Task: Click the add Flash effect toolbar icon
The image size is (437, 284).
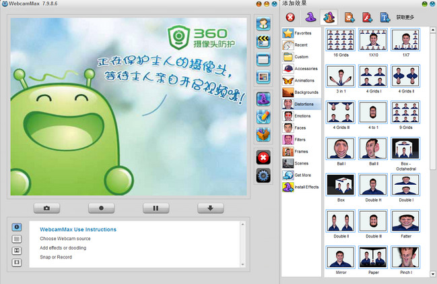Action: click(x=367, y=17)
